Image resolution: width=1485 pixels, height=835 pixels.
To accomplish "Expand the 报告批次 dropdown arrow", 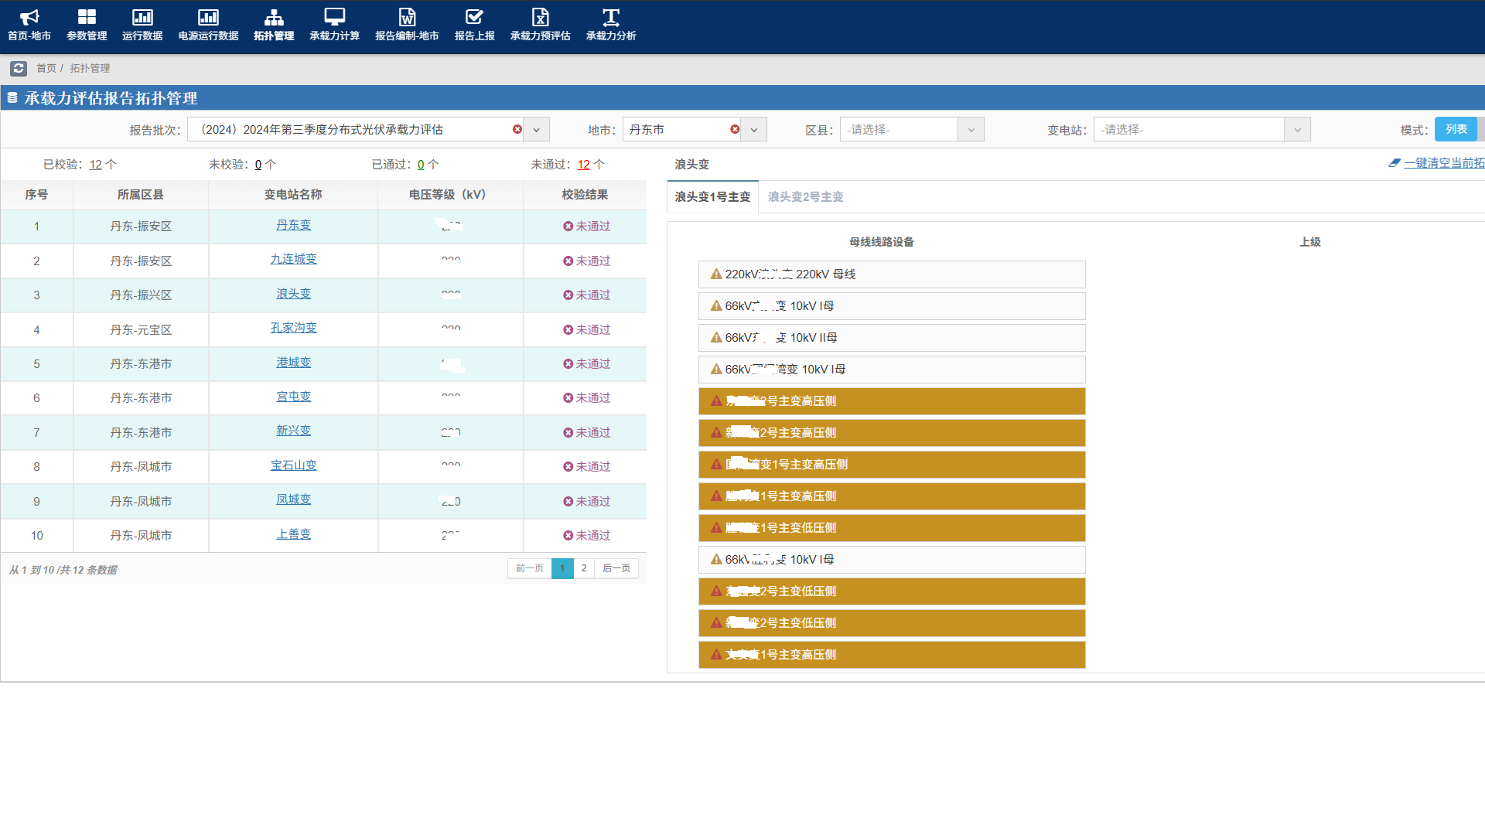I will coord(537,130).
